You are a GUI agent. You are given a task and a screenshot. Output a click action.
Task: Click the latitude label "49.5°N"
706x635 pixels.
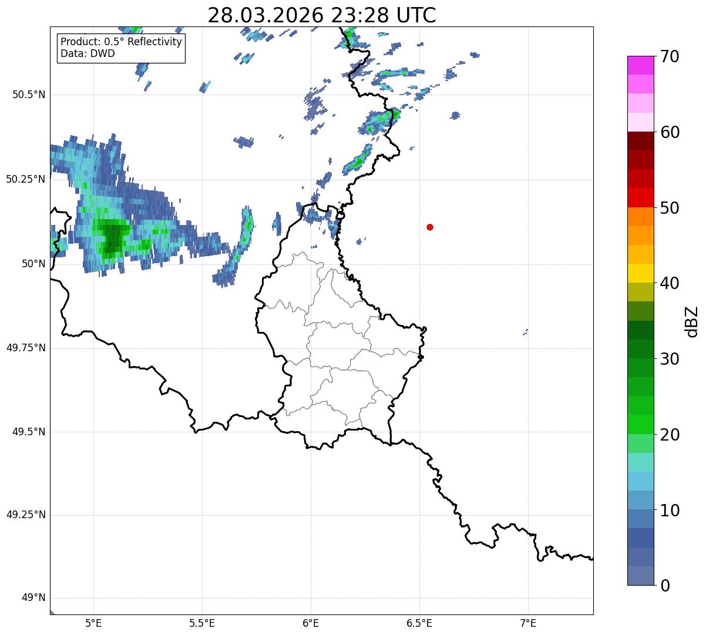(29, 432)
